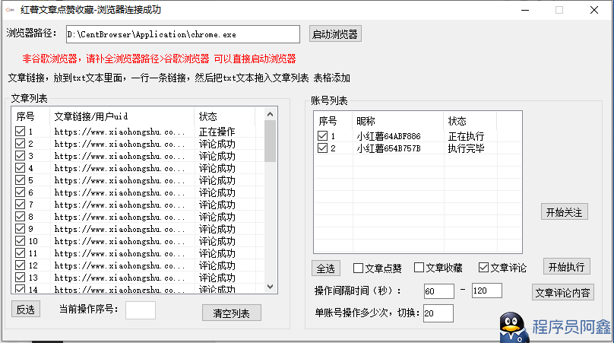Uncheck article row 13 checkbox
Image resolution: width=614 pixels, height=343 pixels.
[20, 277]
